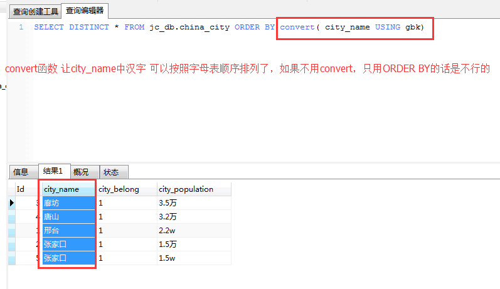Click the 1.5万 population cell
The height and width of the screenshot is (289, 500).
click(x=194, y=244)
